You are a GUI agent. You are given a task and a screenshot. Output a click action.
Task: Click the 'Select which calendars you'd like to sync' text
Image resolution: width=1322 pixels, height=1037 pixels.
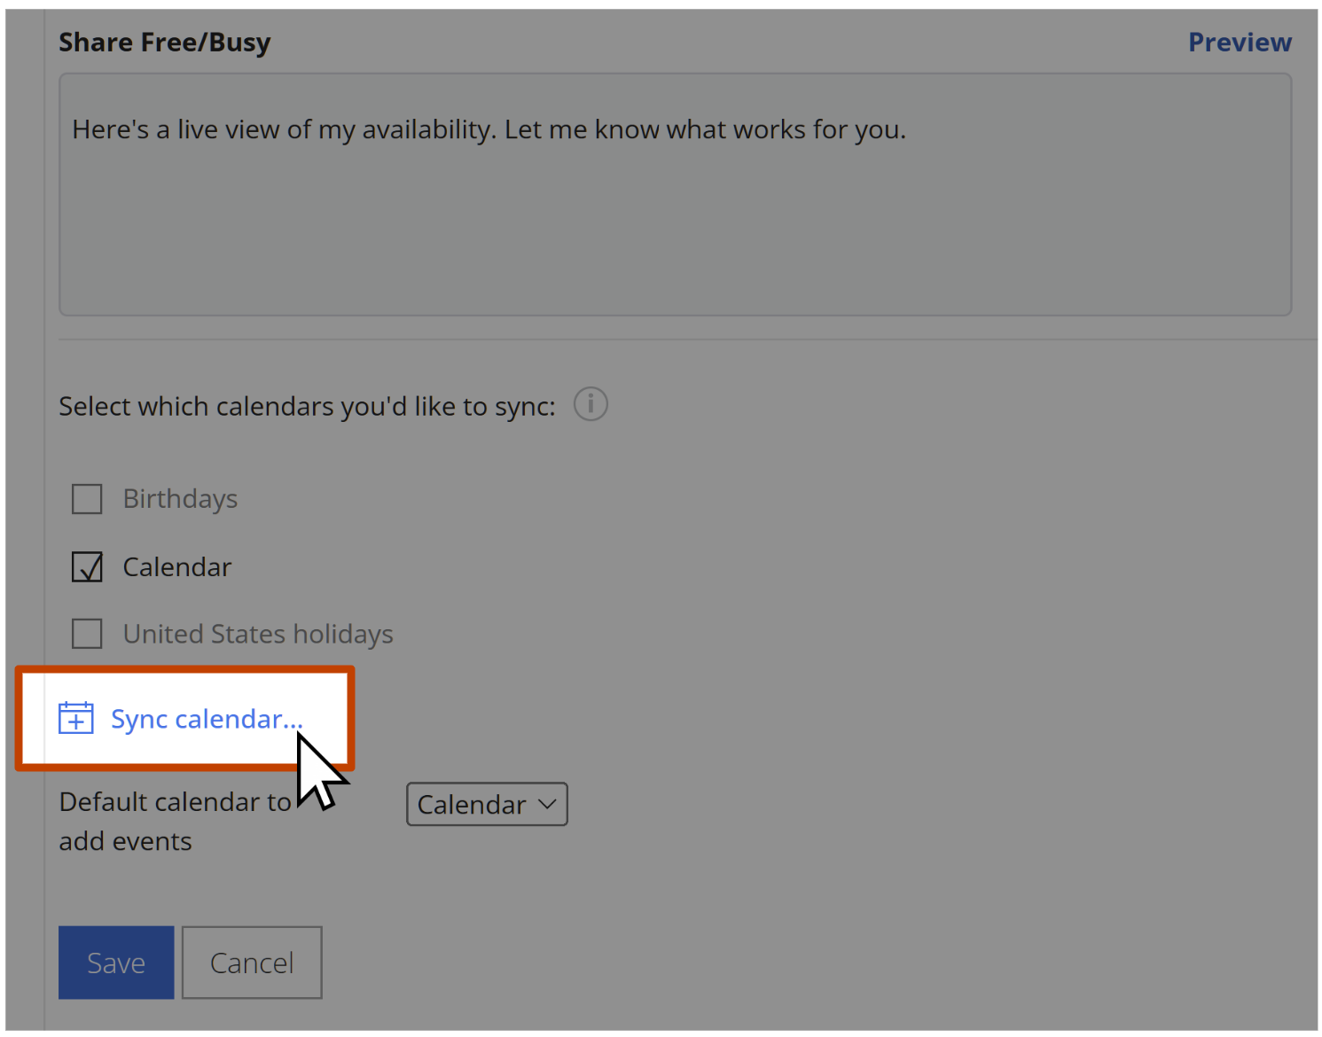[307, 407]
